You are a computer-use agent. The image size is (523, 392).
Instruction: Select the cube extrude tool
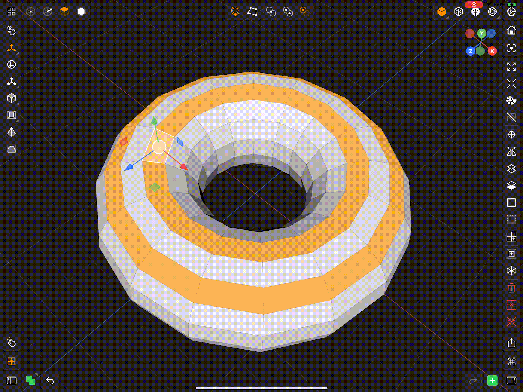pyautogui.click(x=11, y=98)
